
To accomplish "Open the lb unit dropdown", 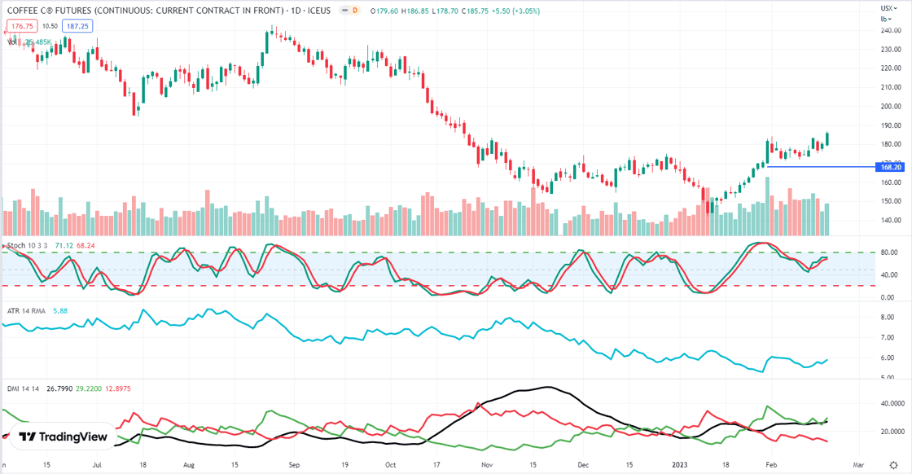I will pyautogui.click(x=886, y=20).
